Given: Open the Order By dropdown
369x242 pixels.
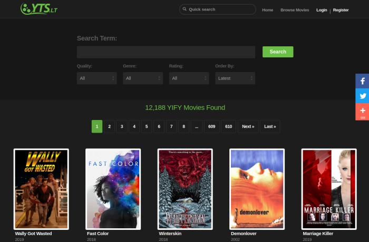Looking at the screenshot, I should point(235,78).
